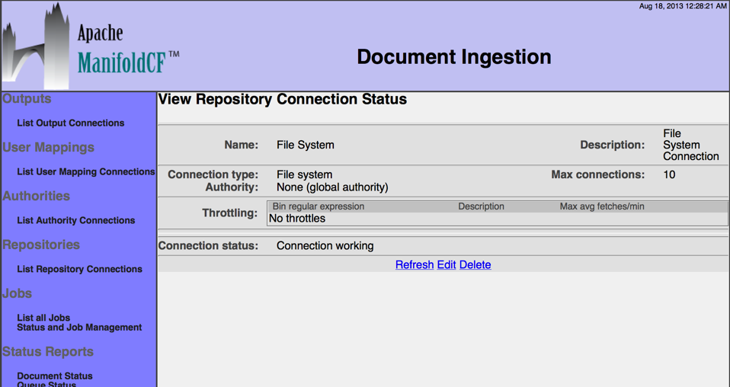Viewport: 730px width, 387px height.
Task: Select the Outputs section heading
Action: coord(27,99)
